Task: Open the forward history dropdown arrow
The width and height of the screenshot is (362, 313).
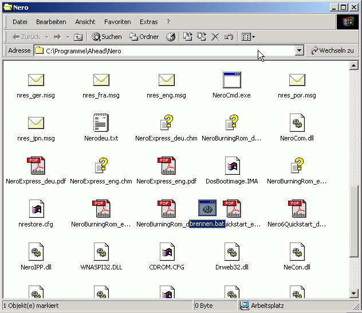Action: 68,37
